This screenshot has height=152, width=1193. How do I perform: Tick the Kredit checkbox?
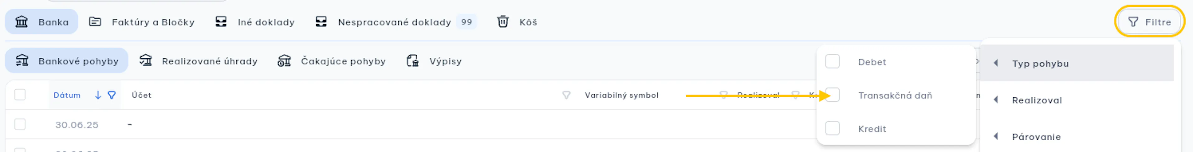point(832,128)
